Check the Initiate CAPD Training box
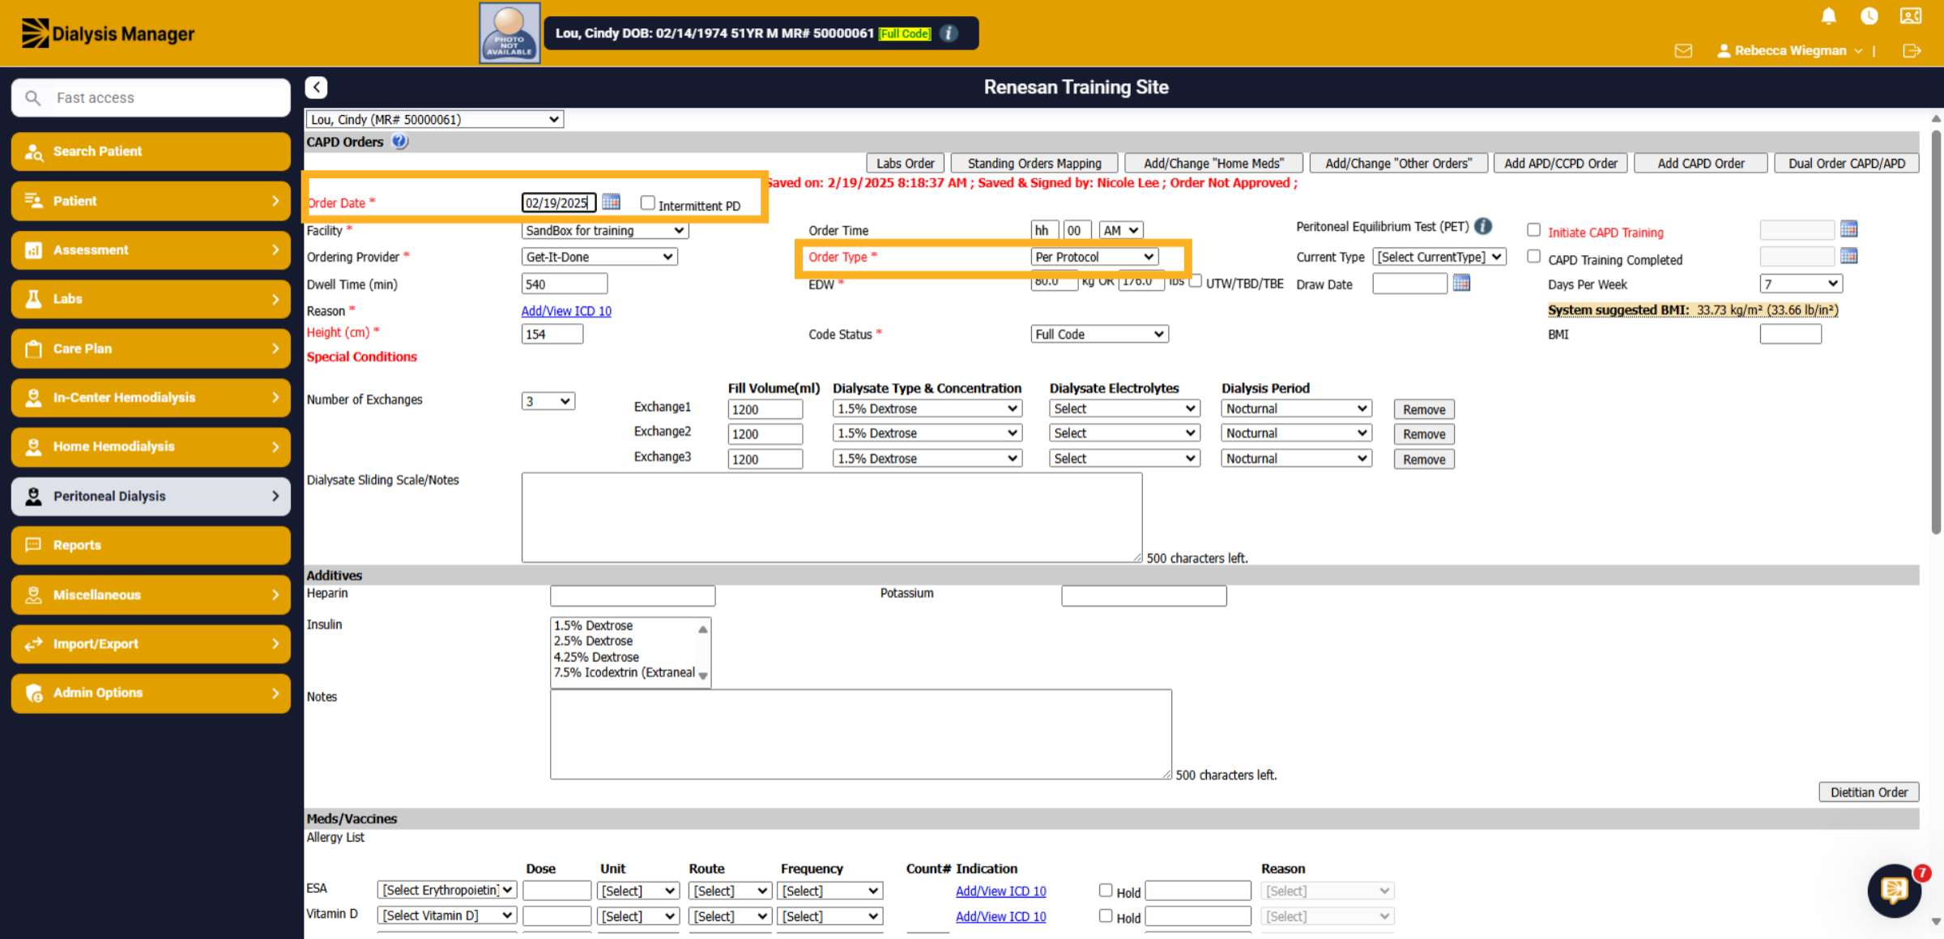 (1533, 230)
